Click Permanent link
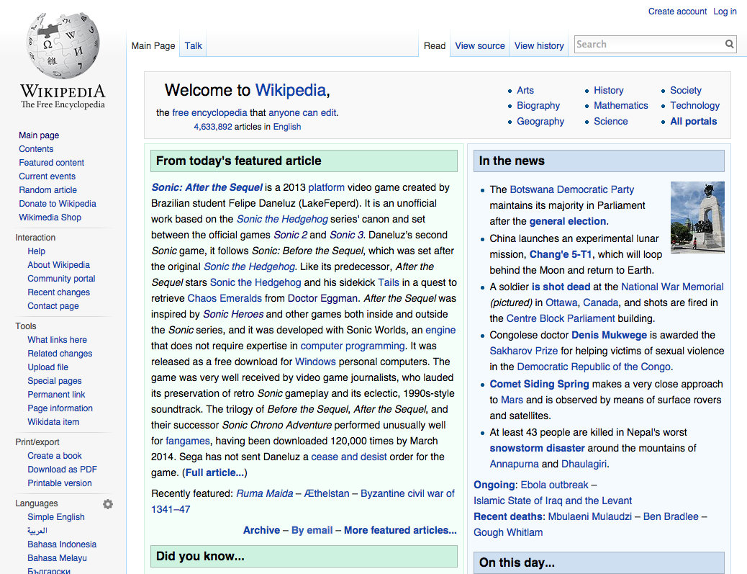This screenshot has width=747, height=574. [x=56, y=395]
